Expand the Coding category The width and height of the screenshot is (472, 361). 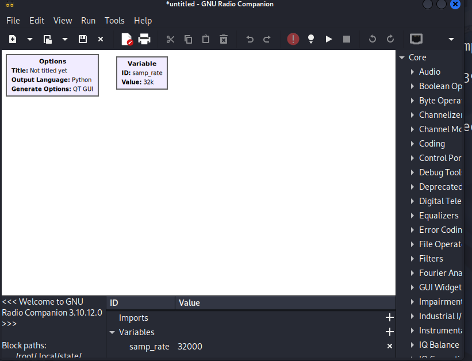coord(412,144)
